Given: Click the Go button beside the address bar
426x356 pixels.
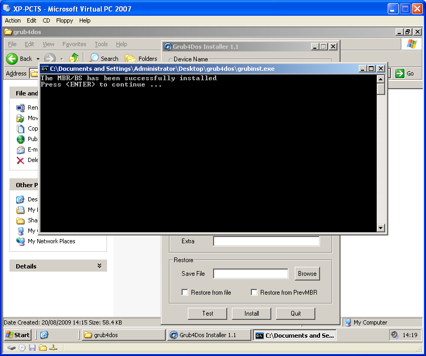Looking at the screenshot, I should tap(404, 73).
